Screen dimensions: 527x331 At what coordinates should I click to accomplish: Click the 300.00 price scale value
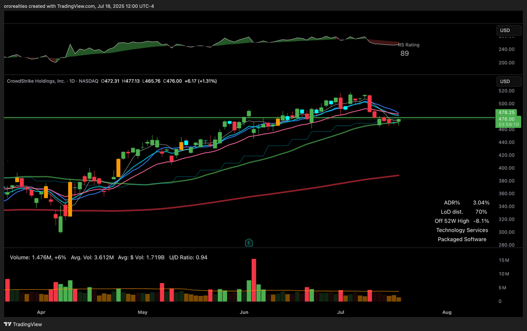pos(506,233)
